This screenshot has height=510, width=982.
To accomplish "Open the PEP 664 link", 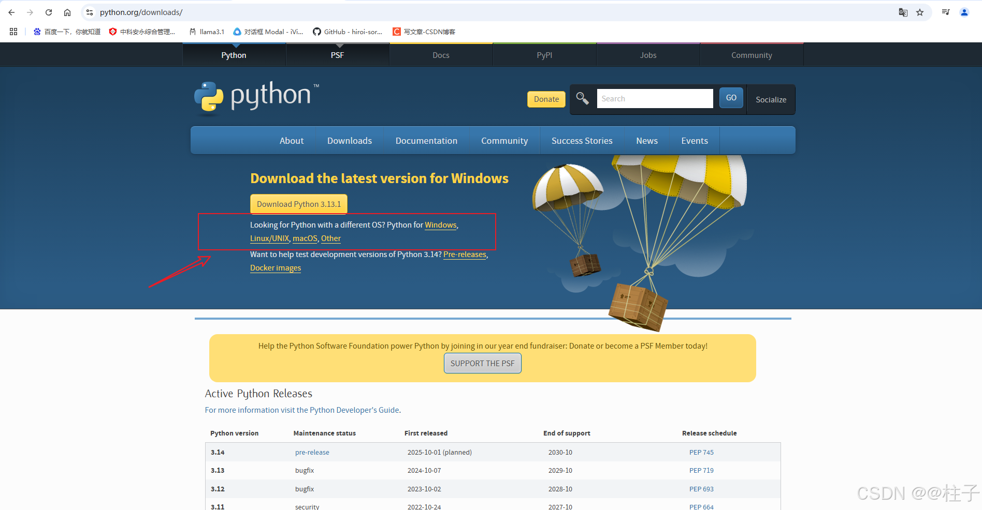I will coord(701,506).
